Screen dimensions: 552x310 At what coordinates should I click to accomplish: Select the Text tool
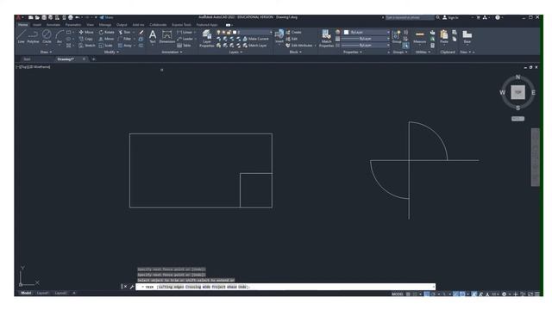(x=153, y=36)
